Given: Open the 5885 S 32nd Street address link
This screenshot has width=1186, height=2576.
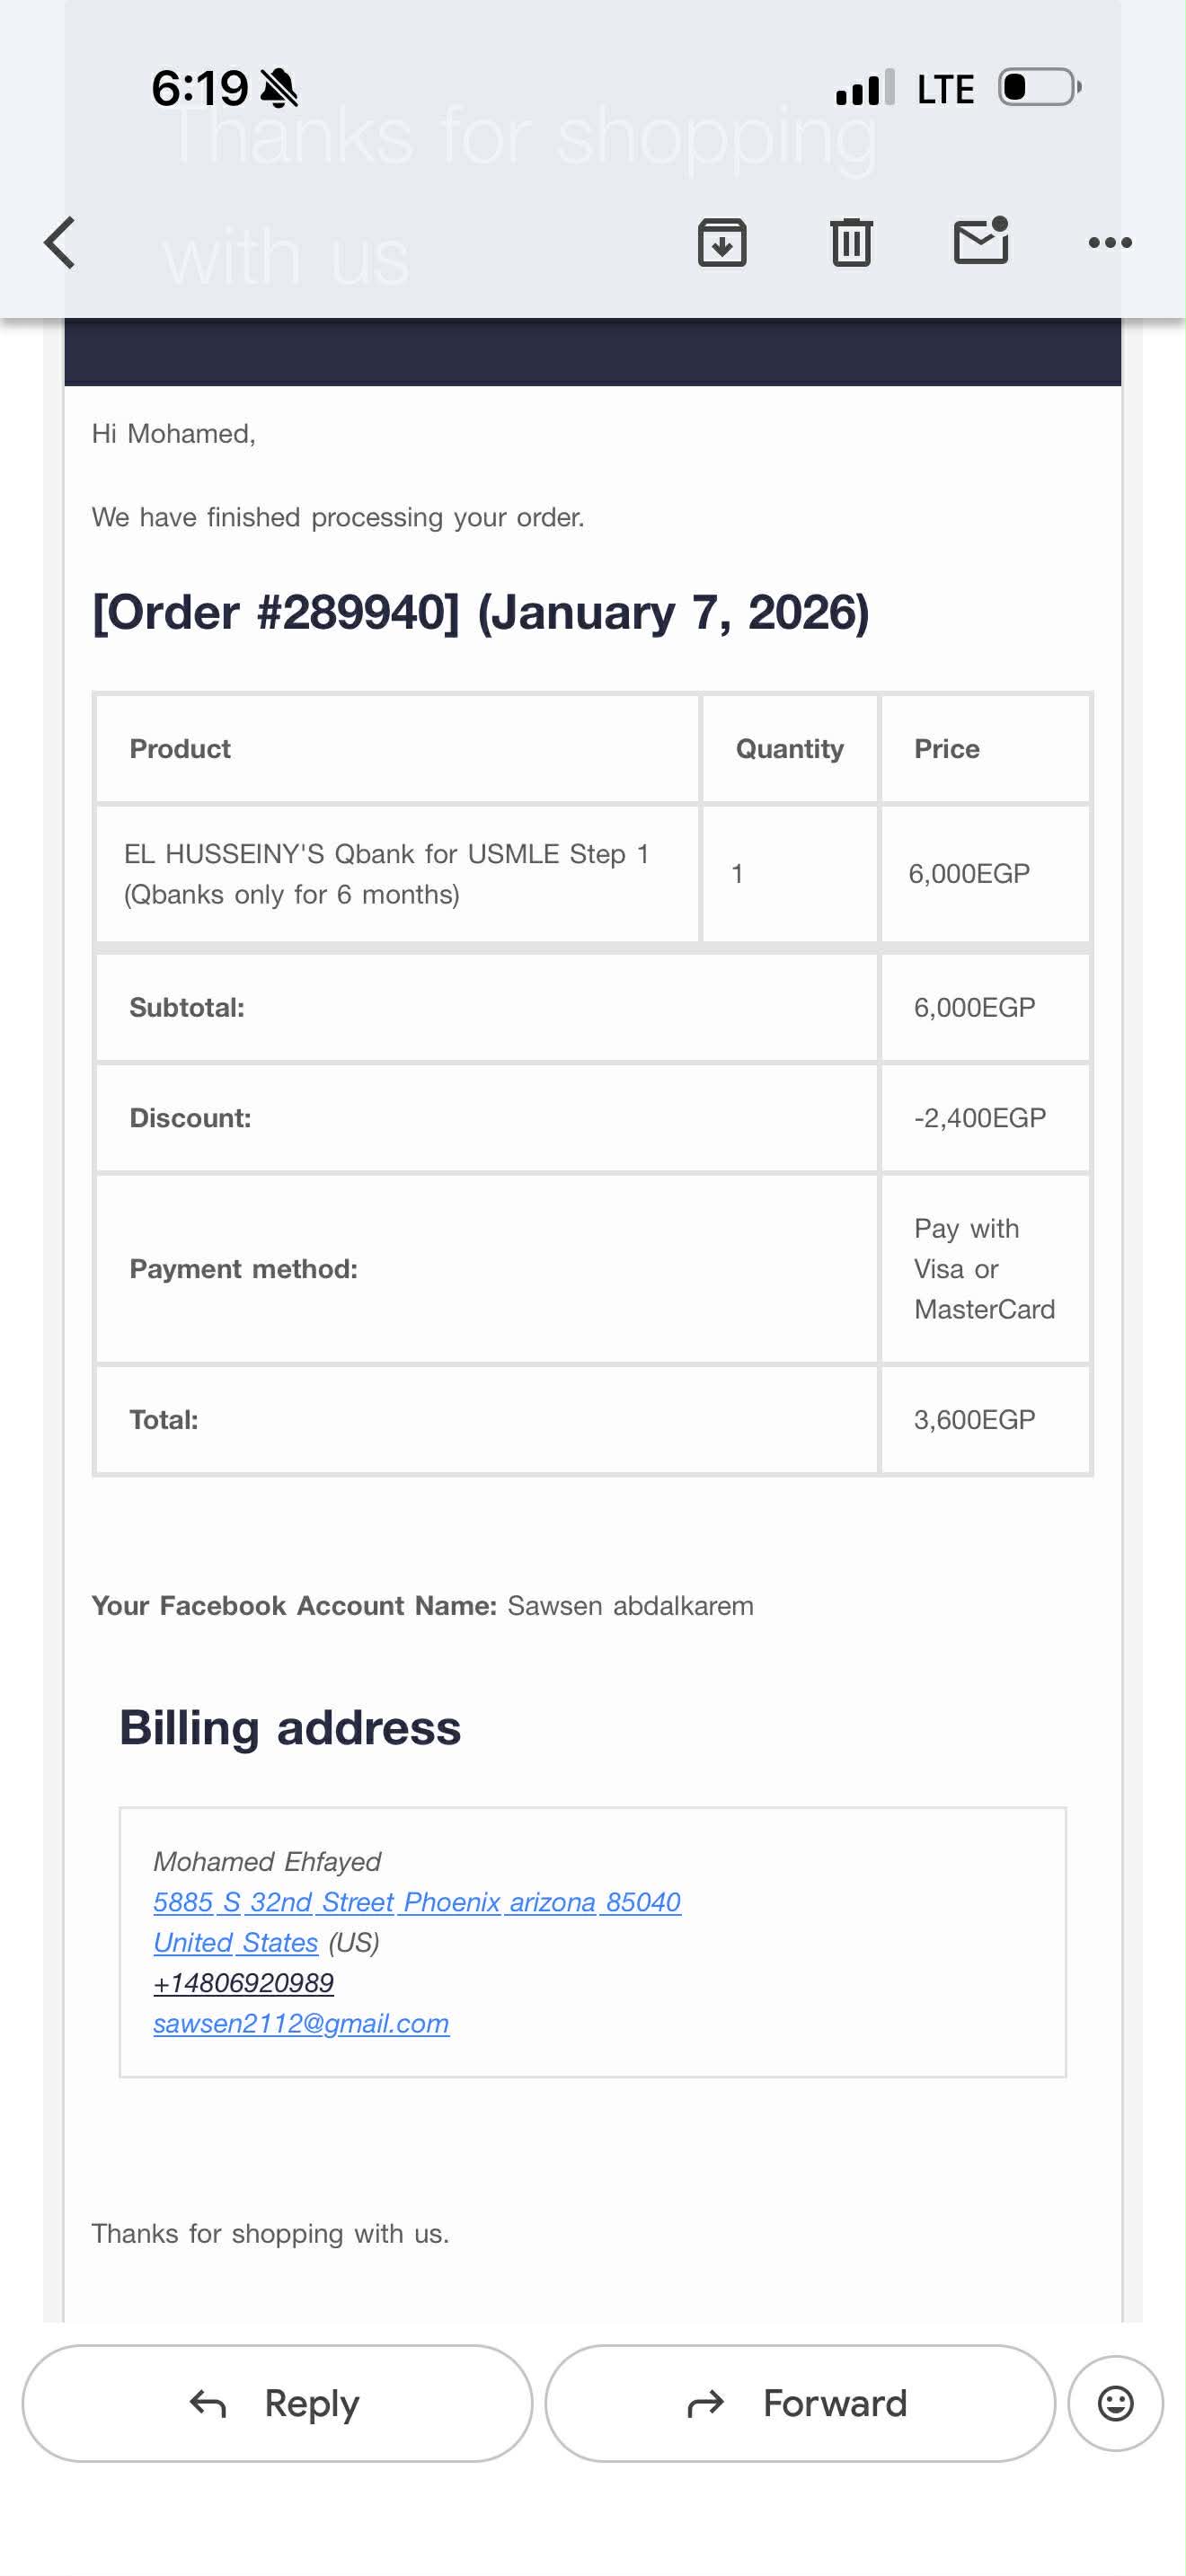Looking at the screenshot, I should [x=416, y=1902].
